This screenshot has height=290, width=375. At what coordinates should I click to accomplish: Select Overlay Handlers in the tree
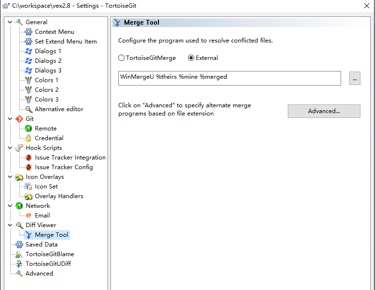pos(59,196)
